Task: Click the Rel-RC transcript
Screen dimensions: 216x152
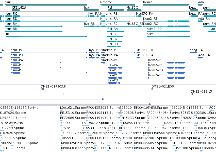Action: 115,42
